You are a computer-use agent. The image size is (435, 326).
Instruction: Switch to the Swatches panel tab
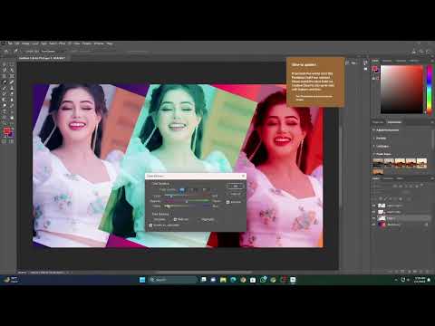point(387,61)
